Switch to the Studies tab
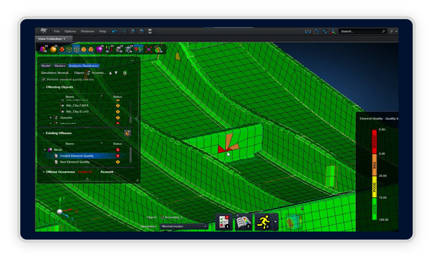This screenshot has height=261, width=433. pyautogui.click(x=60, y=66)
